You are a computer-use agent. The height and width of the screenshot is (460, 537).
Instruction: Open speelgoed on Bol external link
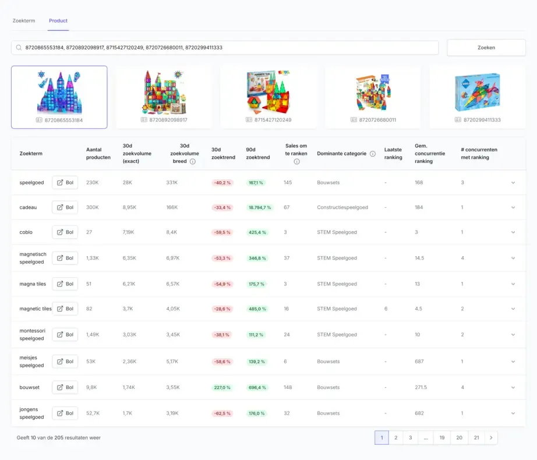tap(65, 182)
